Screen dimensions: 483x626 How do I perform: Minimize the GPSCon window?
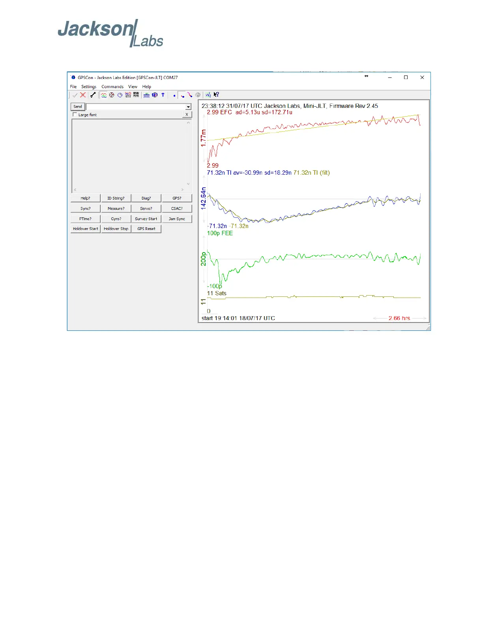pos(390,77)
